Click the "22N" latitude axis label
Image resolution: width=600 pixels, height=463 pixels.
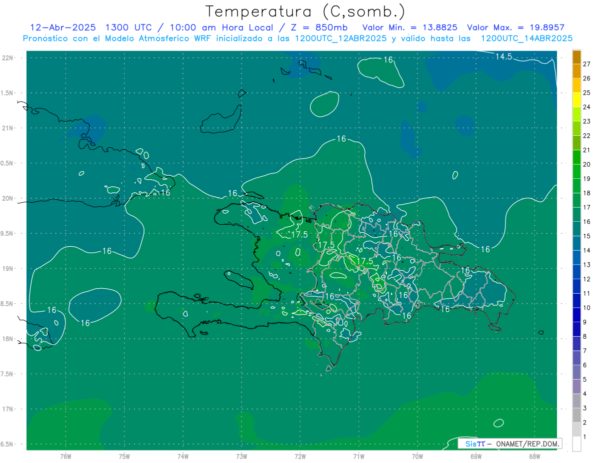(x=8, y=57)
